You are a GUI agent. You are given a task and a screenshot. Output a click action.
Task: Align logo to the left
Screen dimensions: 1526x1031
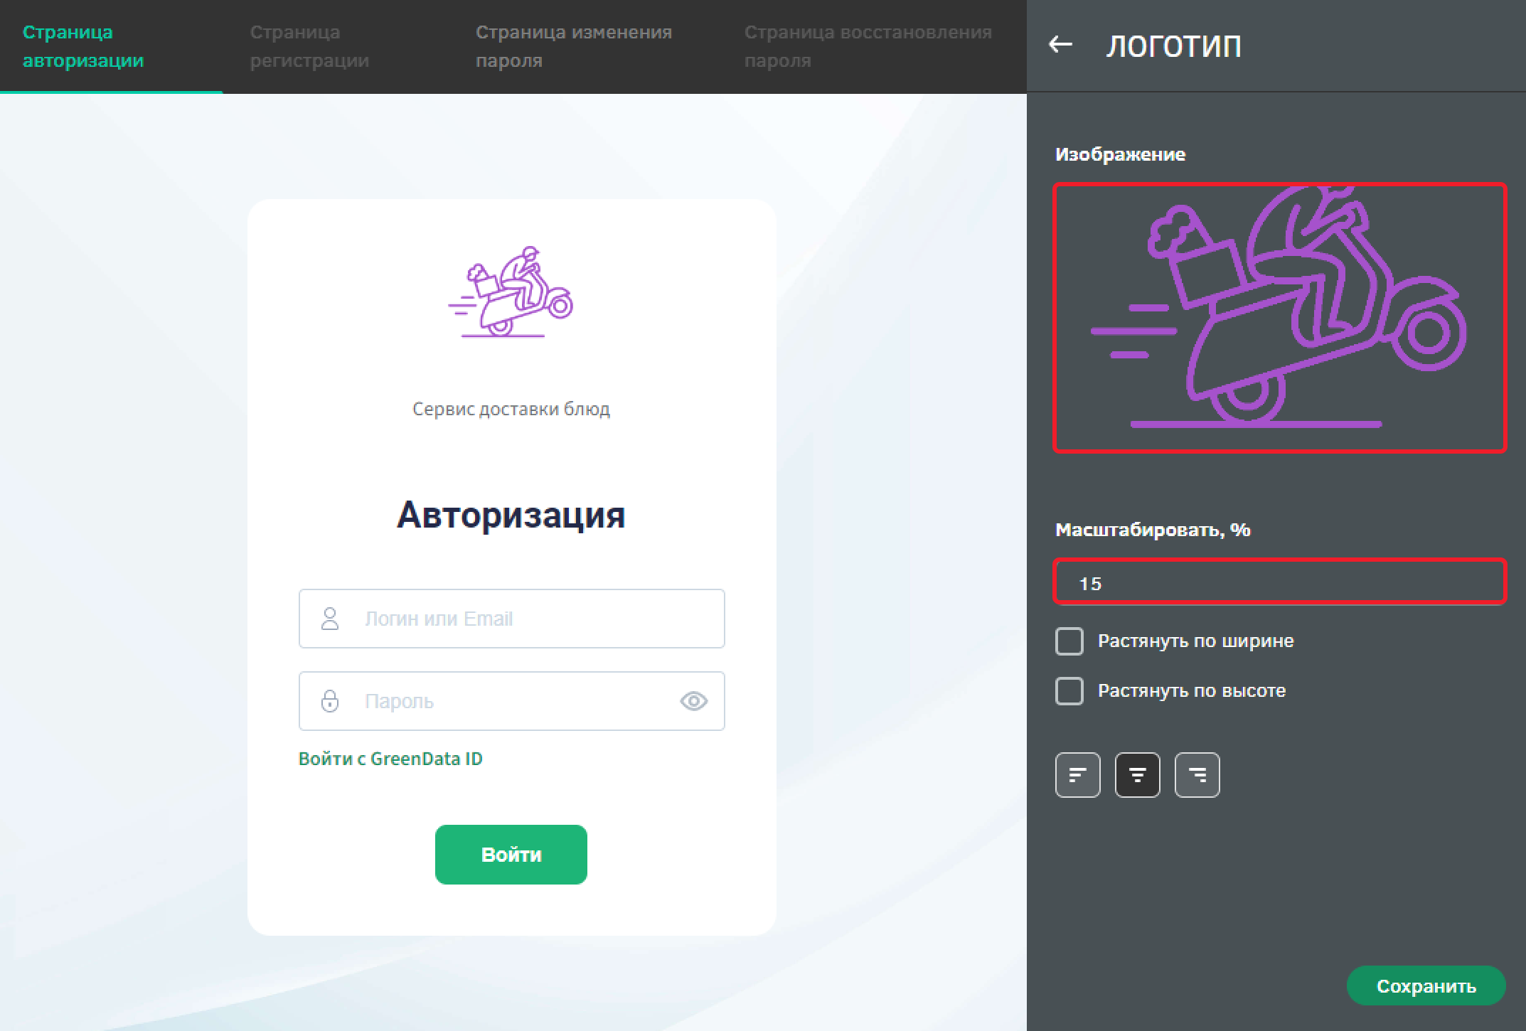[1077, 775]
